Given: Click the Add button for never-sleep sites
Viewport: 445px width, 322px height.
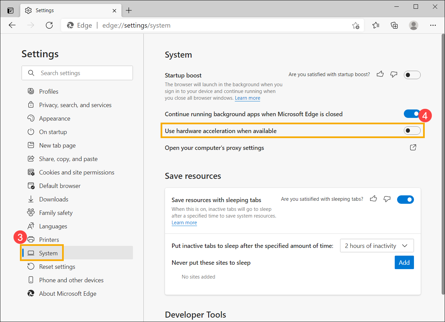Looking at the screenshot, I should (404, 262).
